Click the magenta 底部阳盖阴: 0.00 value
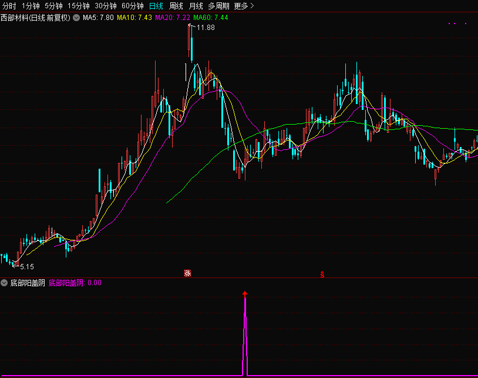 point(75,283)
